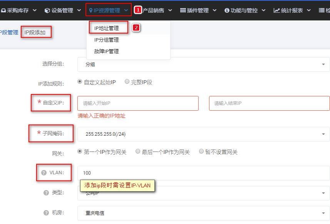The width and height of the screenshot is (330, 224).
Task: Choose 故障IP管理 menu entry
Action: coord(107,51)
